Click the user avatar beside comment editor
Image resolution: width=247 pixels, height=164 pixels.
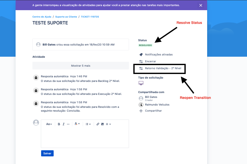pos(36,123)
